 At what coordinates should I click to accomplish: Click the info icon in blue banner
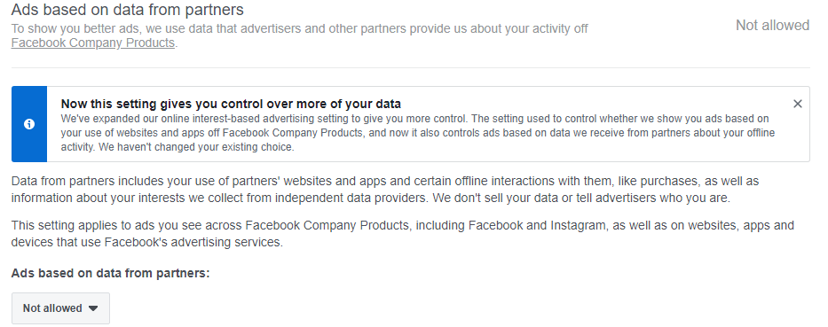click(29, 124)
